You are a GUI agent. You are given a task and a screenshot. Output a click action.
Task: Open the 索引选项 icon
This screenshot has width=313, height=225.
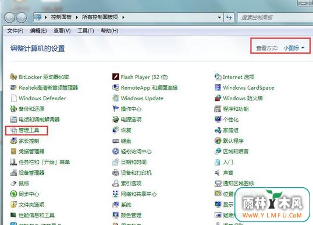116,183
